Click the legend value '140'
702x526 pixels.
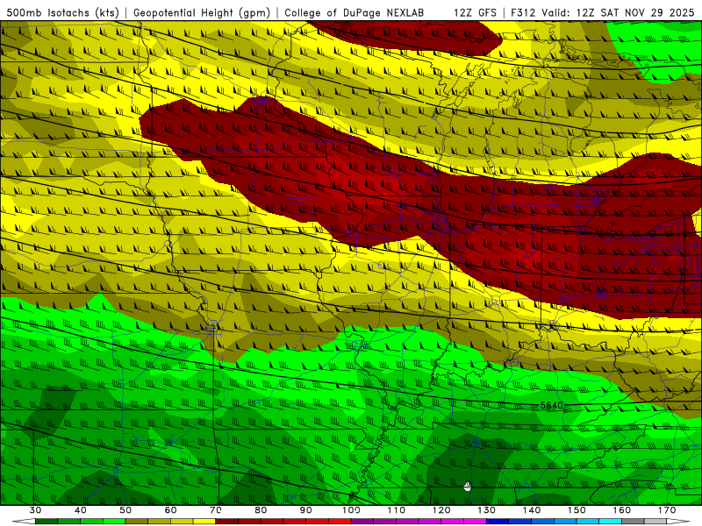coord(532,510)
